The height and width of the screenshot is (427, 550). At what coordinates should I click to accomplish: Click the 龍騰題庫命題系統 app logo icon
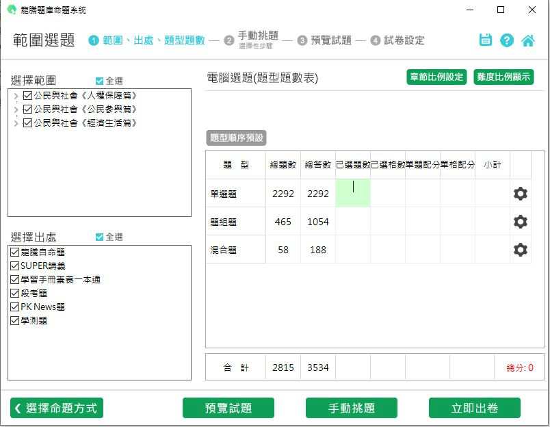click(x=12, y=10)
